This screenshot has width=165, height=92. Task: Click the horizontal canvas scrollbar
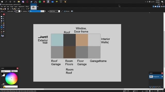click(84, 89)
